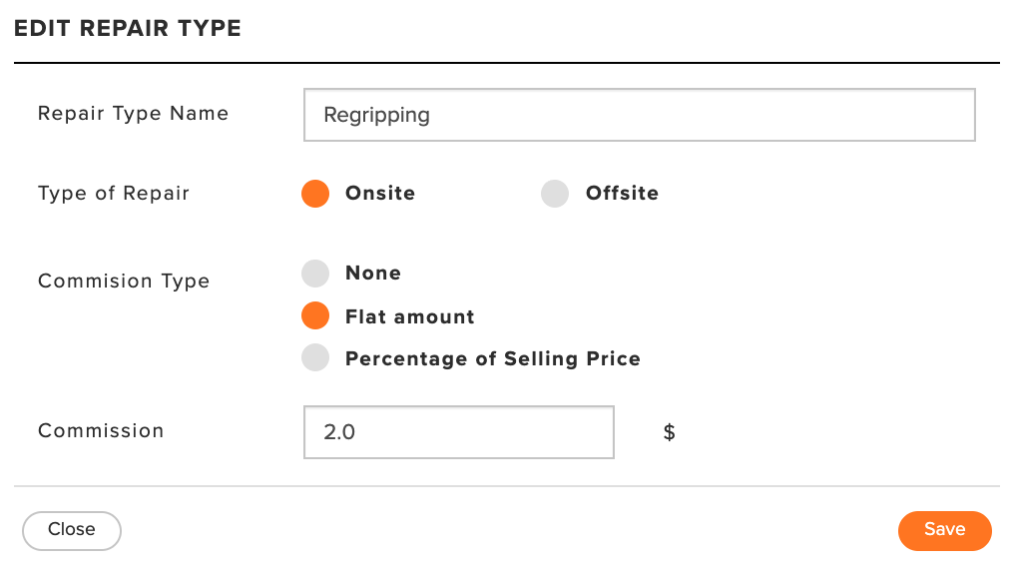Image resolution: width=1010 pixels, height=575 pixels.
Task: Click the Commission field showing 2.0
Action: tap(459, 432)
